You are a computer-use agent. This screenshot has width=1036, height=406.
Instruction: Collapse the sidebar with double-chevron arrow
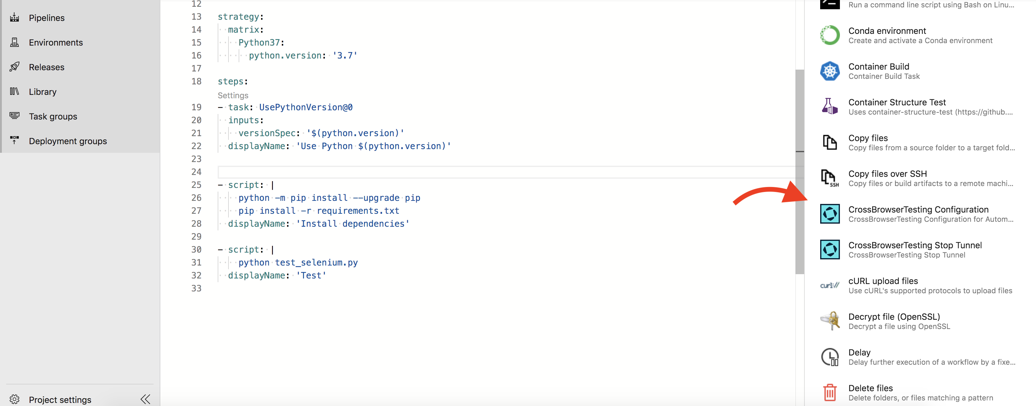coord(145,399)
